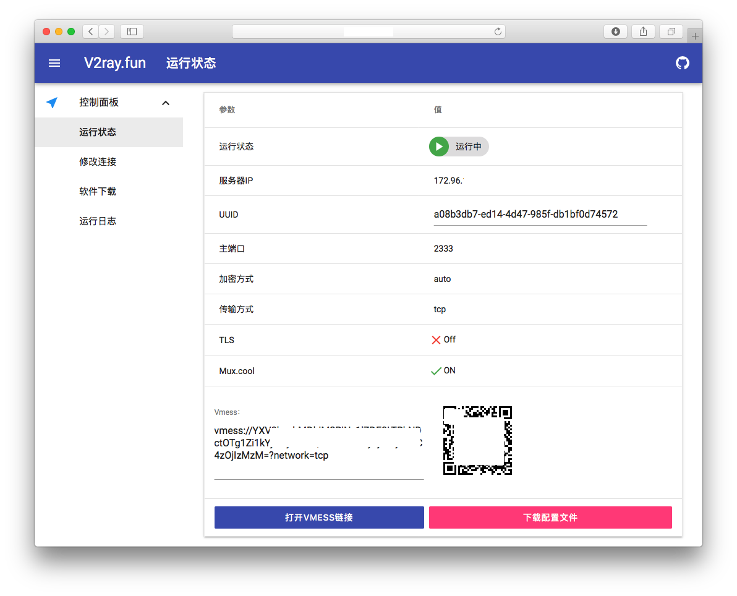The image size is (737, 596).
Task: Click the server IP value 172.96.
Action: [x=448, y=181]
